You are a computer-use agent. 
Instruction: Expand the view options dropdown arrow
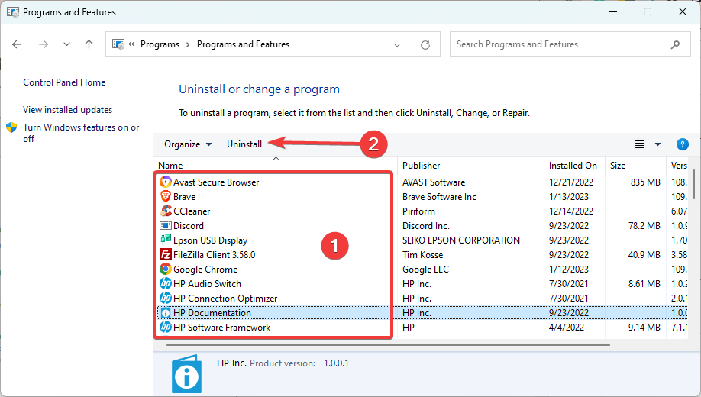(657, 144)
